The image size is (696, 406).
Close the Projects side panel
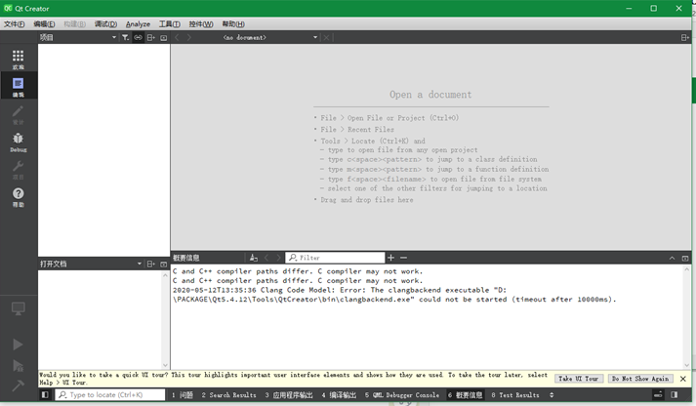pos(163,38)
